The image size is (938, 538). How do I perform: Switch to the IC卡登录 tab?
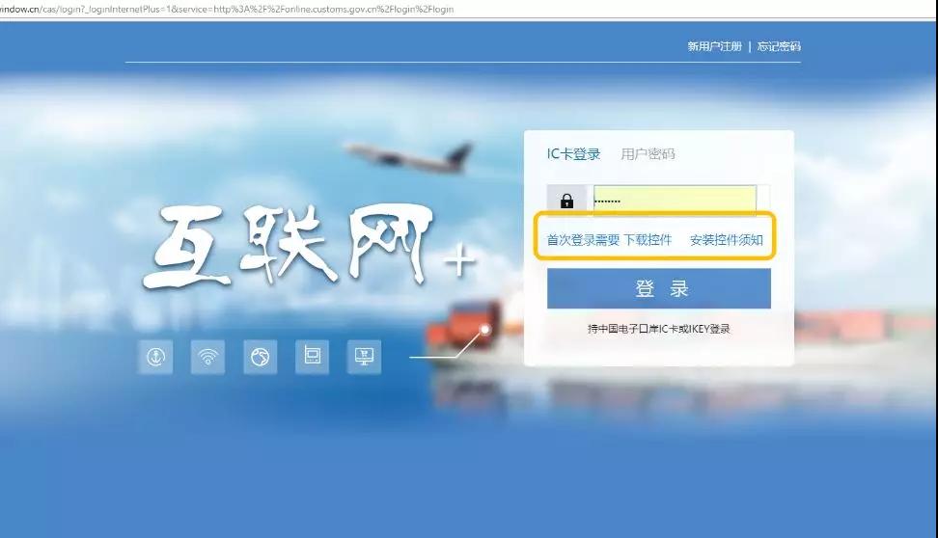573,154
